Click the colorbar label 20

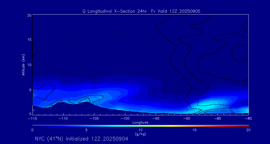(248, 130)
